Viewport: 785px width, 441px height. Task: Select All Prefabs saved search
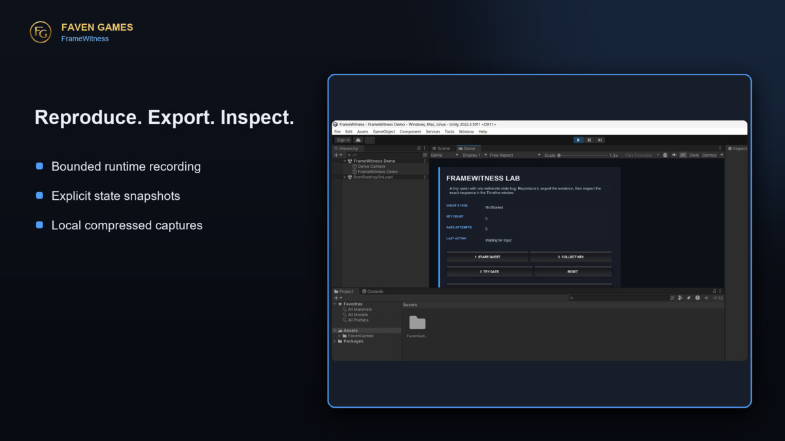coord(356,320)
